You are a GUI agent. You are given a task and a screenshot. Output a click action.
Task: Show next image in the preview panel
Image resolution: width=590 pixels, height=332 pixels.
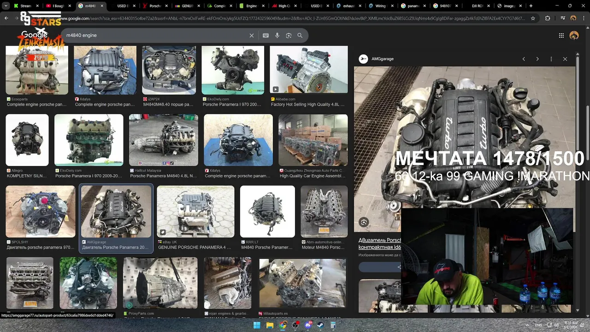coord(537,59)
